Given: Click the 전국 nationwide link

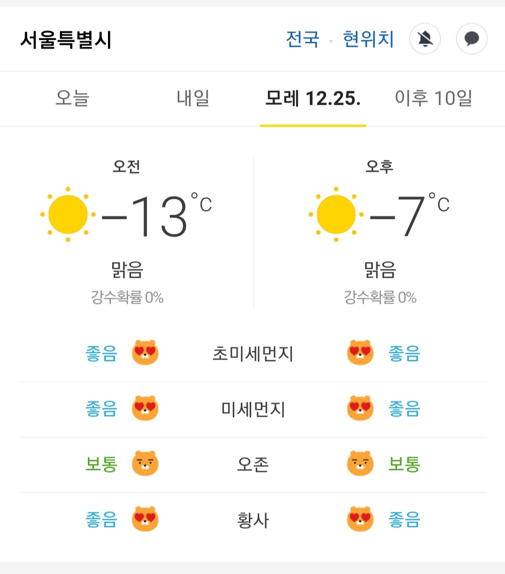Looking at the screenshot, I should (303, 39).
